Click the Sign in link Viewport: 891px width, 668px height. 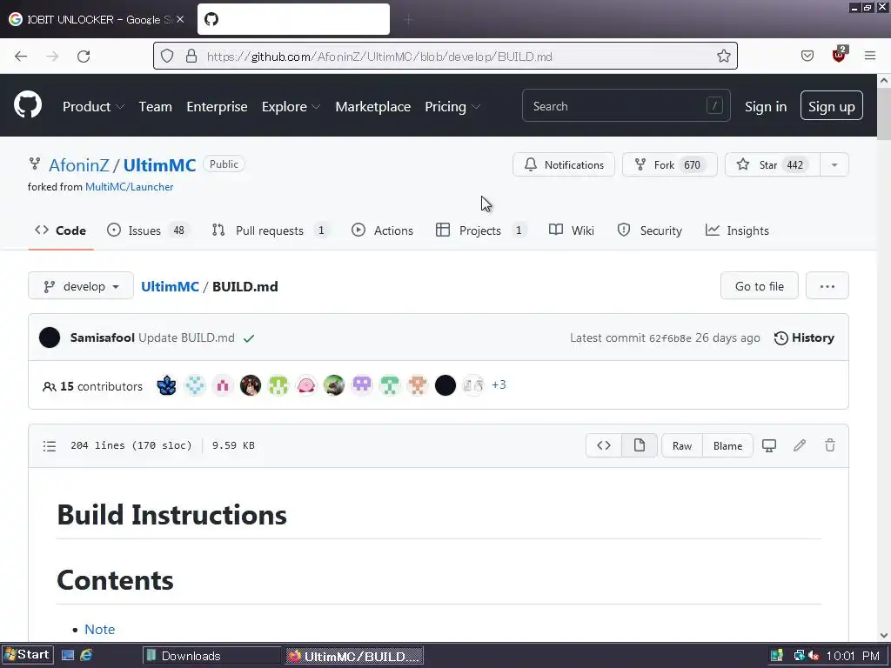[x=766, y=107]
